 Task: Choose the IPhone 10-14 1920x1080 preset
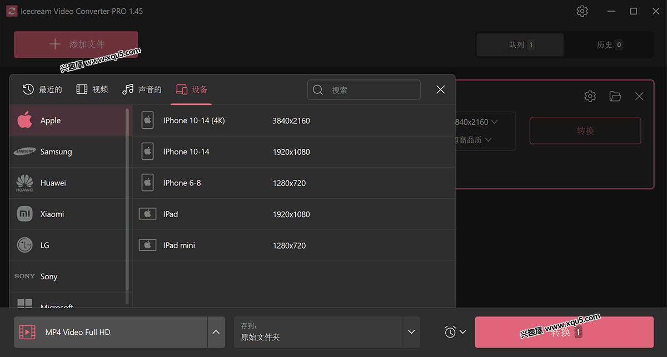coord(293,152)
